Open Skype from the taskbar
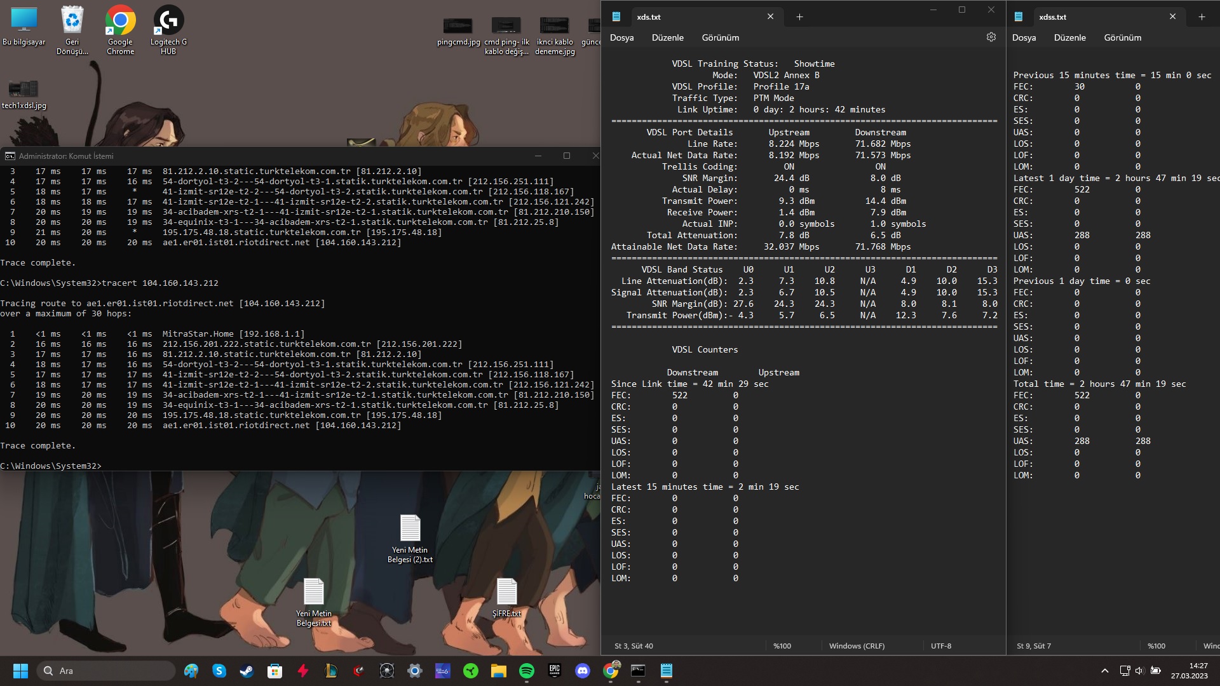This screenshot has height=686, width=1220. pos(219,671)
